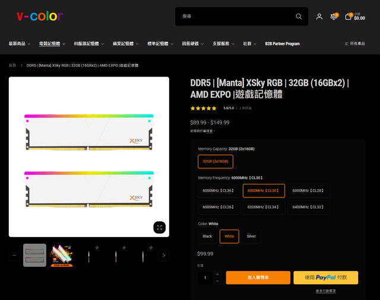Click the main product image
This screenshot has width=380, height=300.
pyautogui.click(x=89, y=157)
